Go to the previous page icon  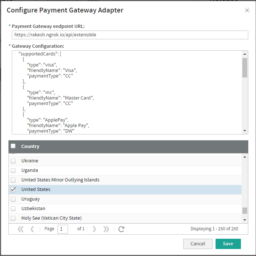32,229
